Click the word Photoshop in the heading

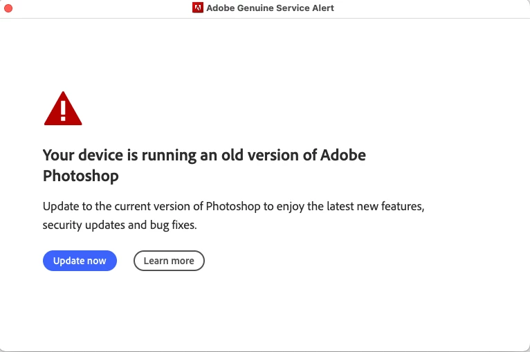pyautogui.click(x=80, y=176)
